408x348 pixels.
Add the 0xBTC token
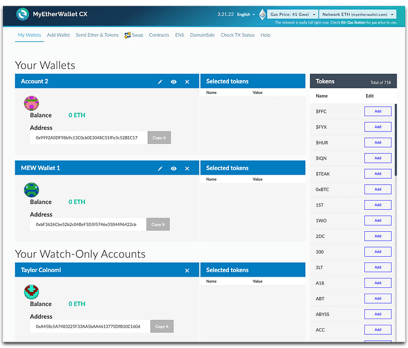pyautogui.click(x=378, y=189)
